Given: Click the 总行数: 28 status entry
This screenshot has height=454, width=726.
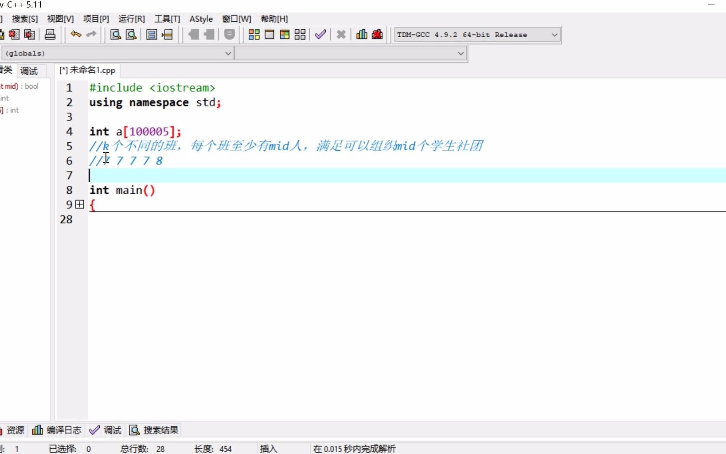Looking at the screenshot, I should [x=142, y=449].
